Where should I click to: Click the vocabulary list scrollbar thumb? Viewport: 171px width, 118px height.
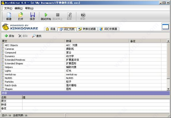(x=168, y=61)
